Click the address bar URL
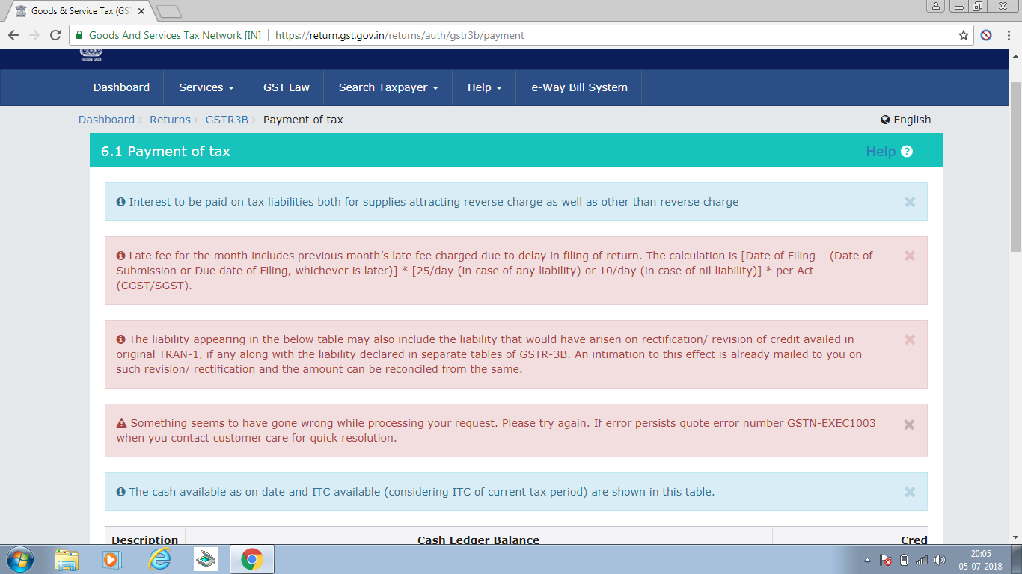 [400, 35]
